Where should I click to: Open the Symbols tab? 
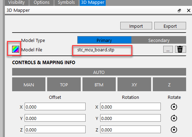click(x=66, y=3)
